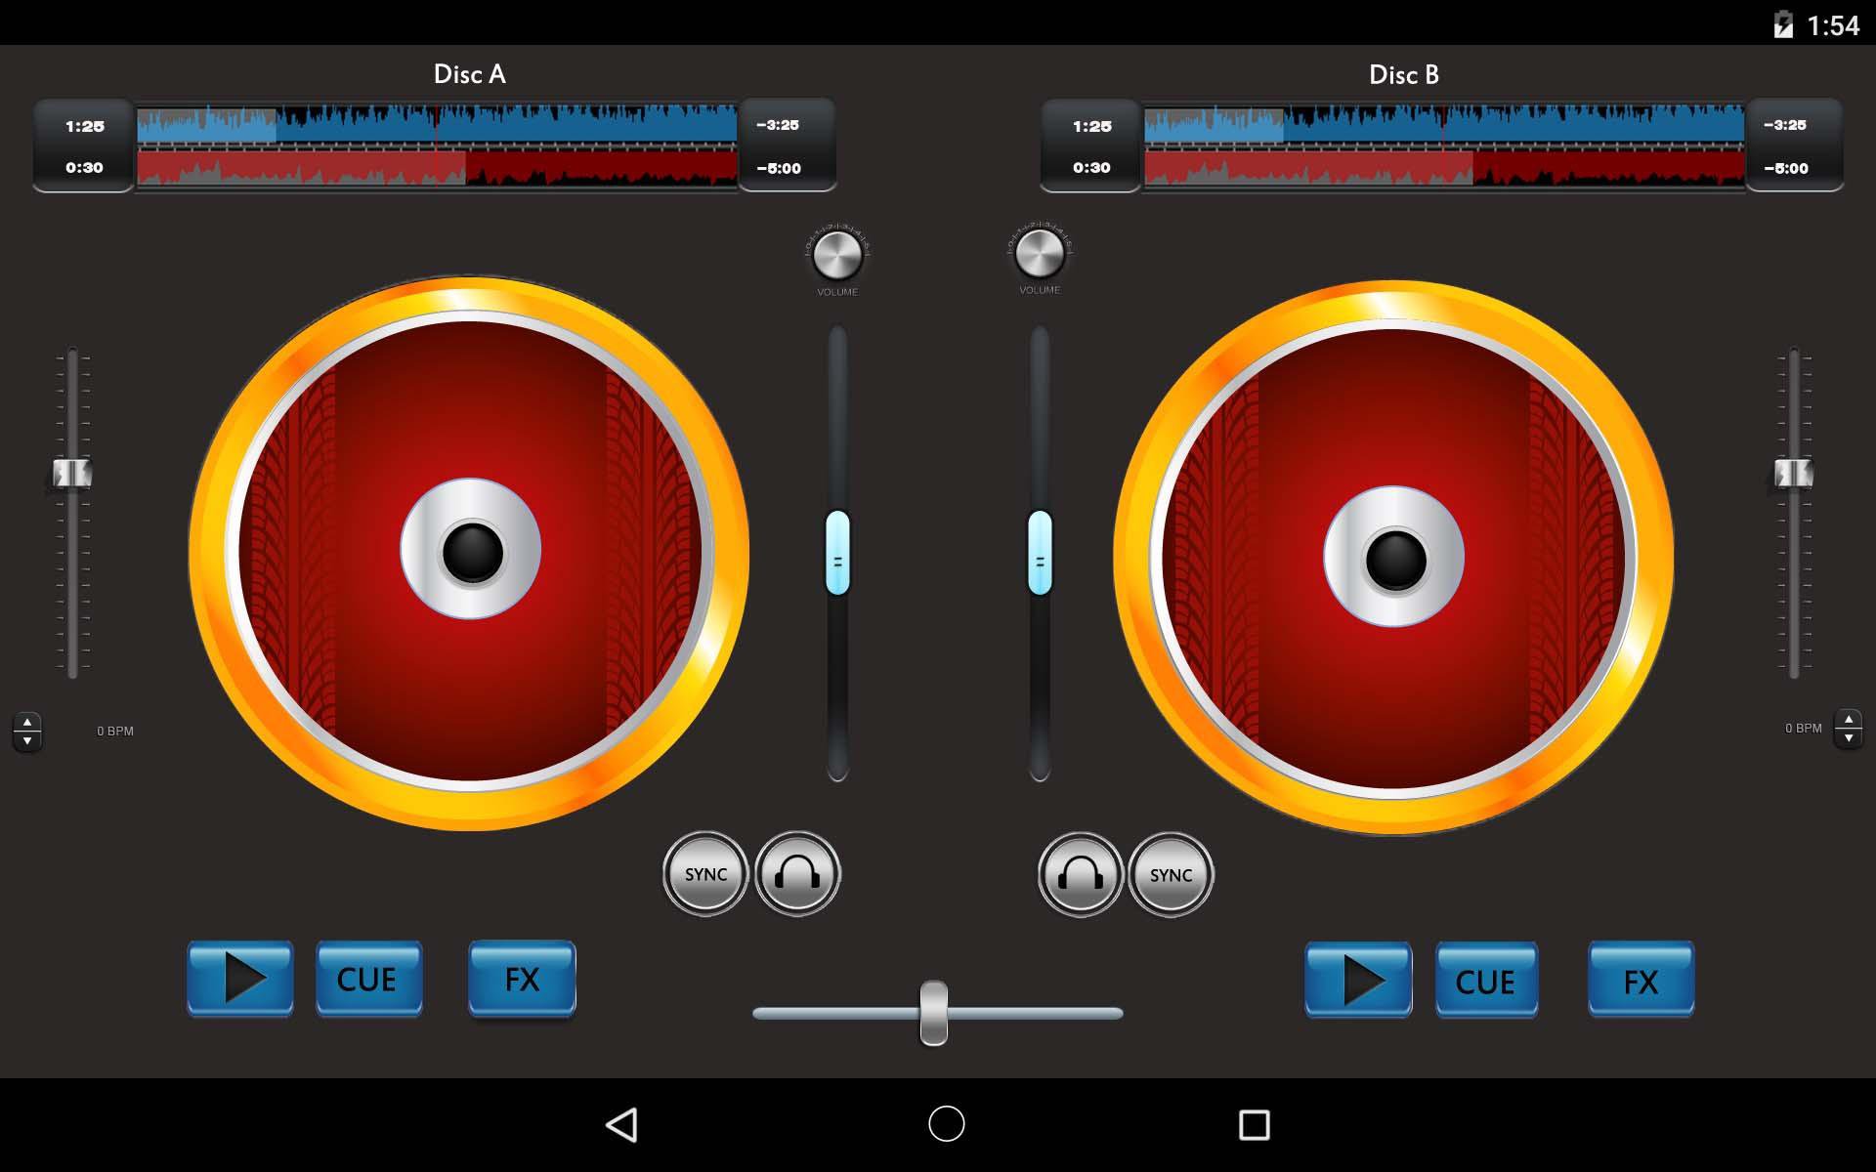
Task: Click the Disc B blue waveform track
Action: click(x=1443, y=125)
